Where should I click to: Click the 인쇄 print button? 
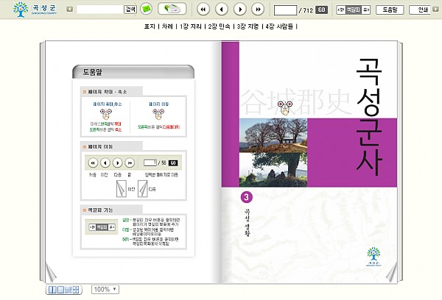pos(421,10)
